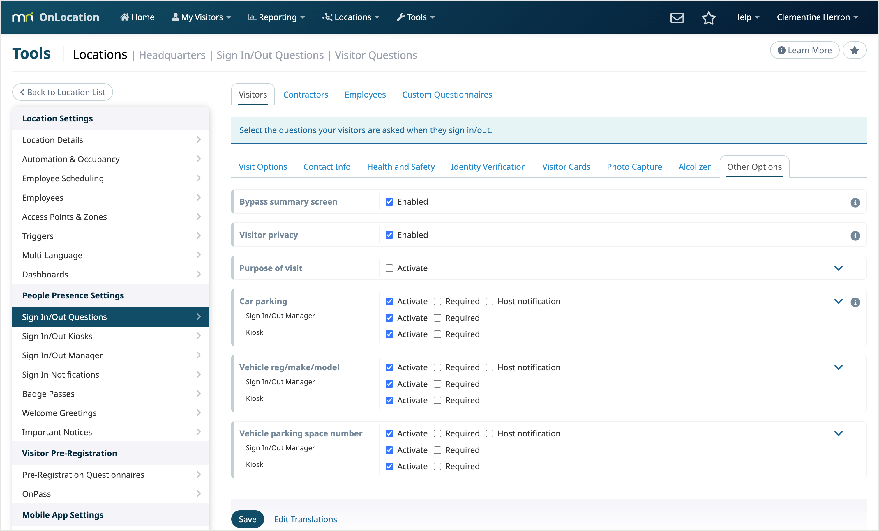Open OnPass in the sidebar
The width and height of the screenshot is (879, 531).
111,494
